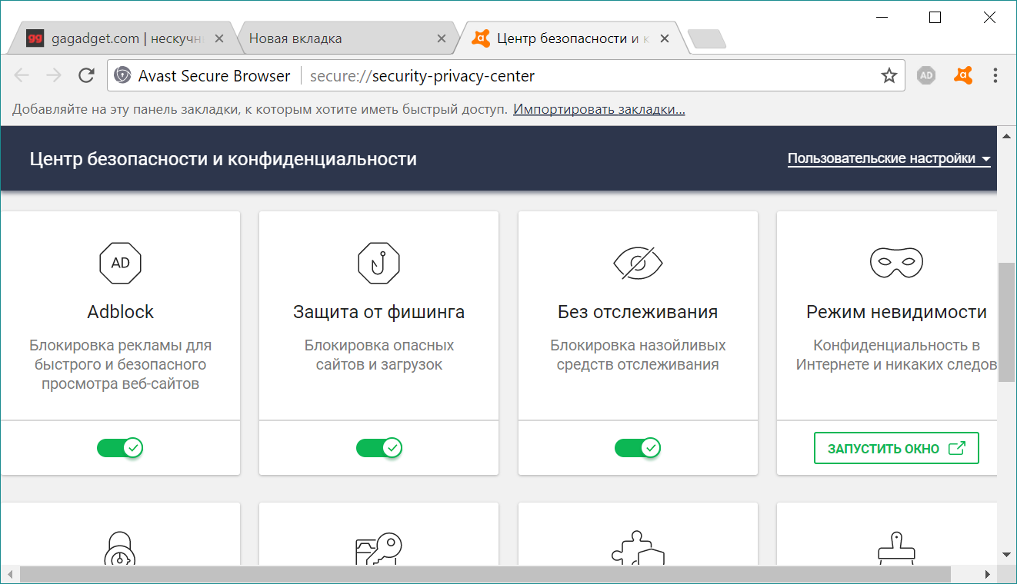Open the Пользовательские настройки dropdown
1017x584 pixels.
click(889, 159)
